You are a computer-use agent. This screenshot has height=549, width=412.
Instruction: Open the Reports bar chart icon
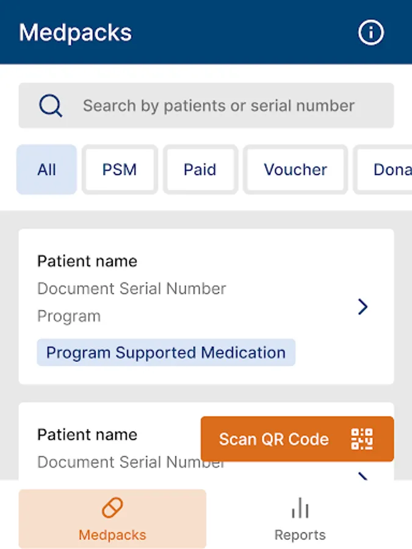tap(300, 508)
